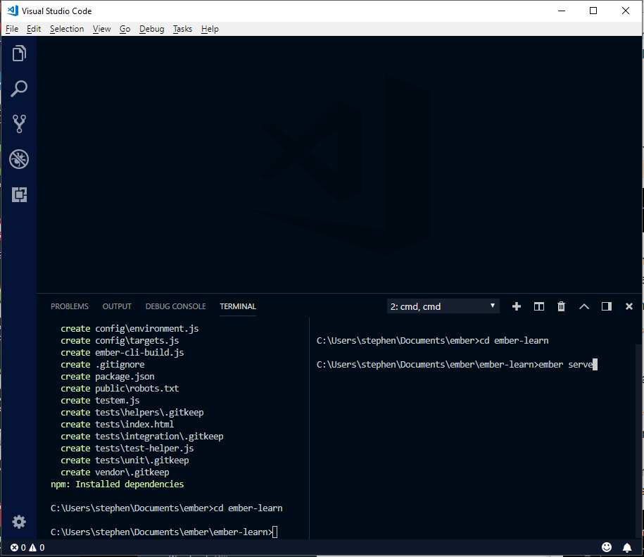Viewport: 644px width, 557px height.
Task: Click 'create config\environment.js' line
Action: (x=130, y=329)
